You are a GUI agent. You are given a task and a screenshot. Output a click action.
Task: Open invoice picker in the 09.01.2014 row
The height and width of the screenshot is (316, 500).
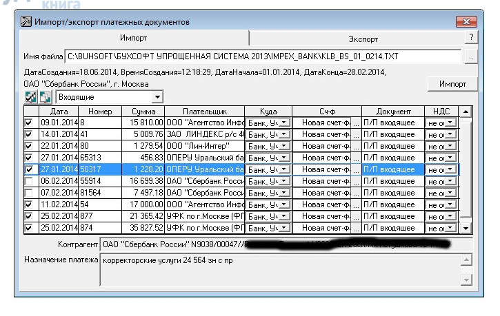357,122
